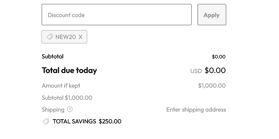Click the large $0.00 total amount
This screenshot has width=279, height=139.
[x=215, y=70]
